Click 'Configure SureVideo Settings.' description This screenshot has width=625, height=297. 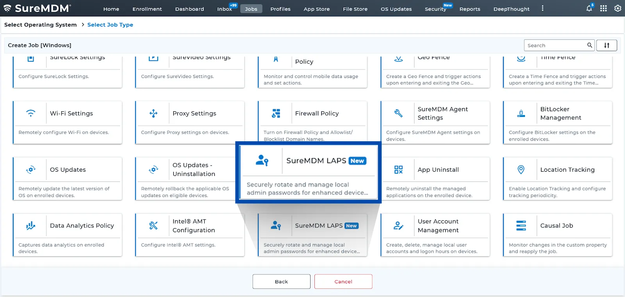(177, 76)
